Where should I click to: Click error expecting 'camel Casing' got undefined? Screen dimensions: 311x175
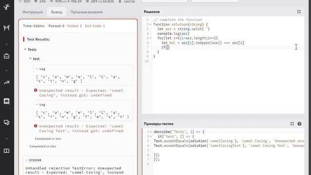(x=81, y=93)
